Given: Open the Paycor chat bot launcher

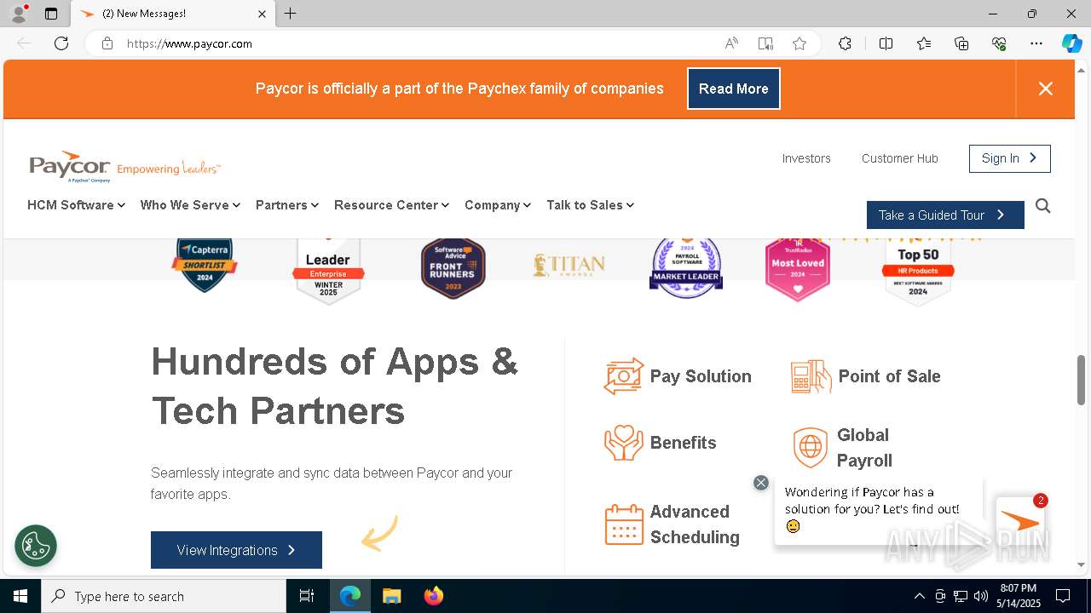Looking at the screenshot, I should (1020, 521).
